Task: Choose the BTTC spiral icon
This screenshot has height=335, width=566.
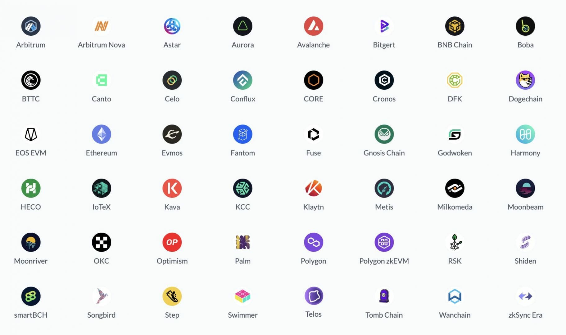Action: (31, 80)
